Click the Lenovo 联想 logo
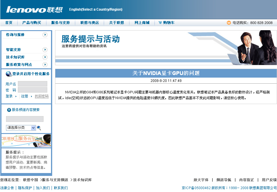Image resolution: width=277 pixels, height=192 pixels. (x=35, y=9)
